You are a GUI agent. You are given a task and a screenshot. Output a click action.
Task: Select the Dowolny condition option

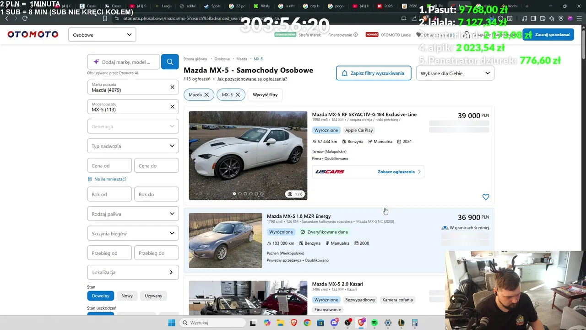click(101, 296)
